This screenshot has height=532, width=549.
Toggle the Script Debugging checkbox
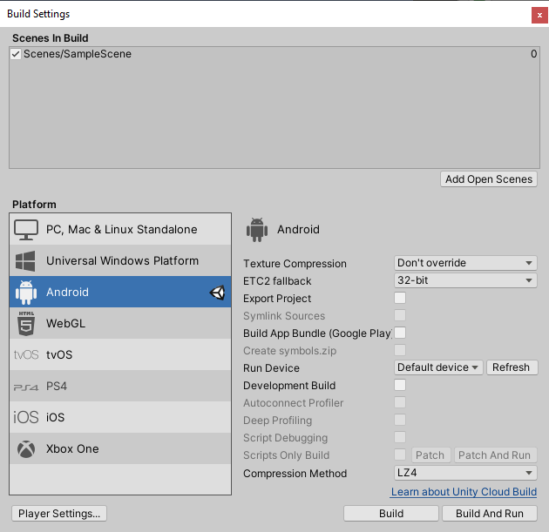[400, 437]
